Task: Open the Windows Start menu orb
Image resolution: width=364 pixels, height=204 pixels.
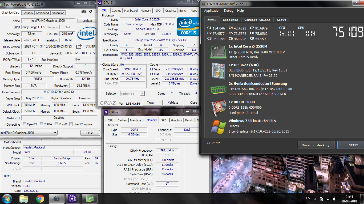Action: click(7, 199)
